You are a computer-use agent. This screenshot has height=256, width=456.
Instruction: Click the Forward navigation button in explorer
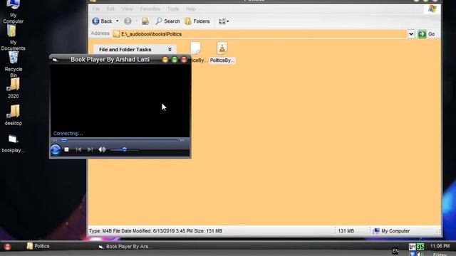[x=128, y=21]
